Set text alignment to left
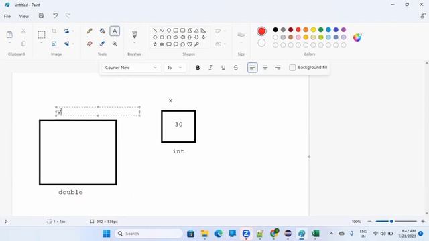Image resolution: width=429 pixels, height=241 pixels. pyautogui.click(x=252, y=68)
